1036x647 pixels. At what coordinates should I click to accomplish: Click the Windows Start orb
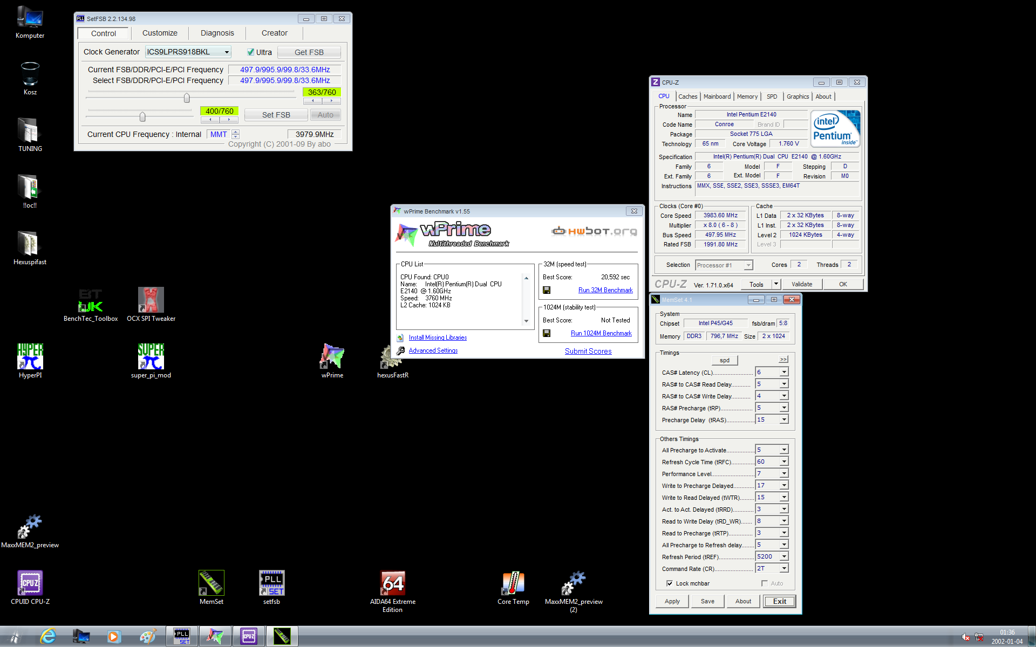pyautogui.click(x=15, y=637)
